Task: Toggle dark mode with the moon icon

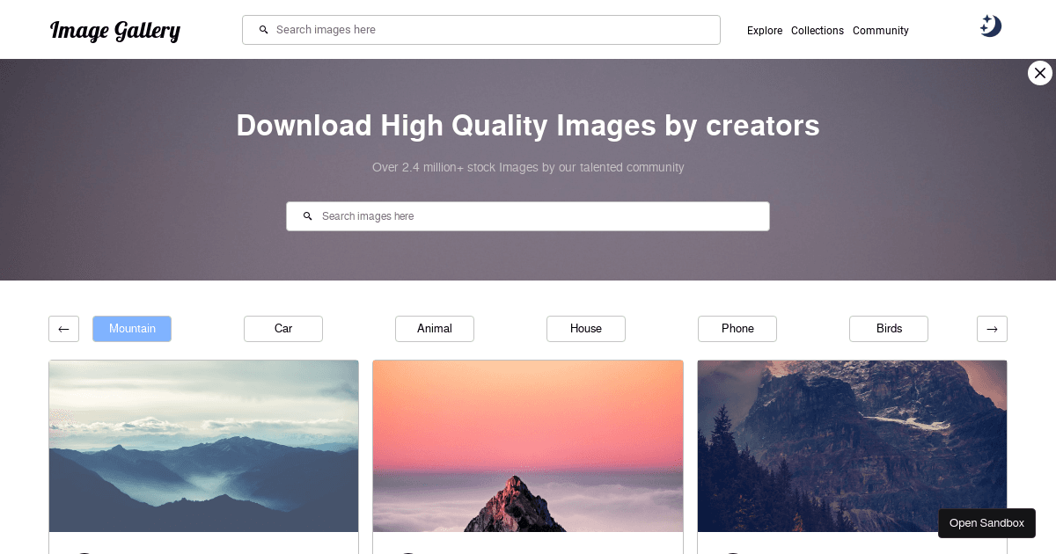Action: (990, 26)
